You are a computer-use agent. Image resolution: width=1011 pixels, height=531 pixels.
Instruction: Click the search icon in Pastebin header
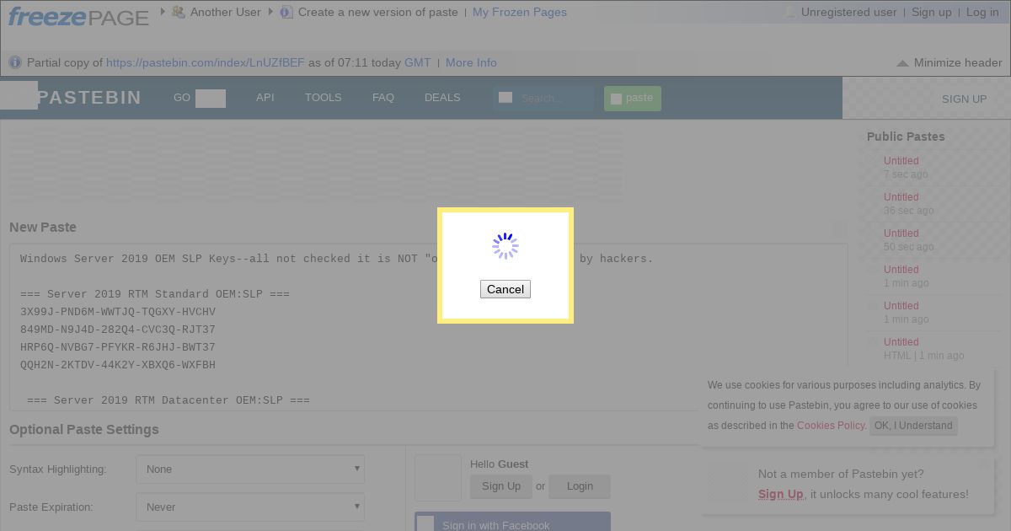pos(505,98)
